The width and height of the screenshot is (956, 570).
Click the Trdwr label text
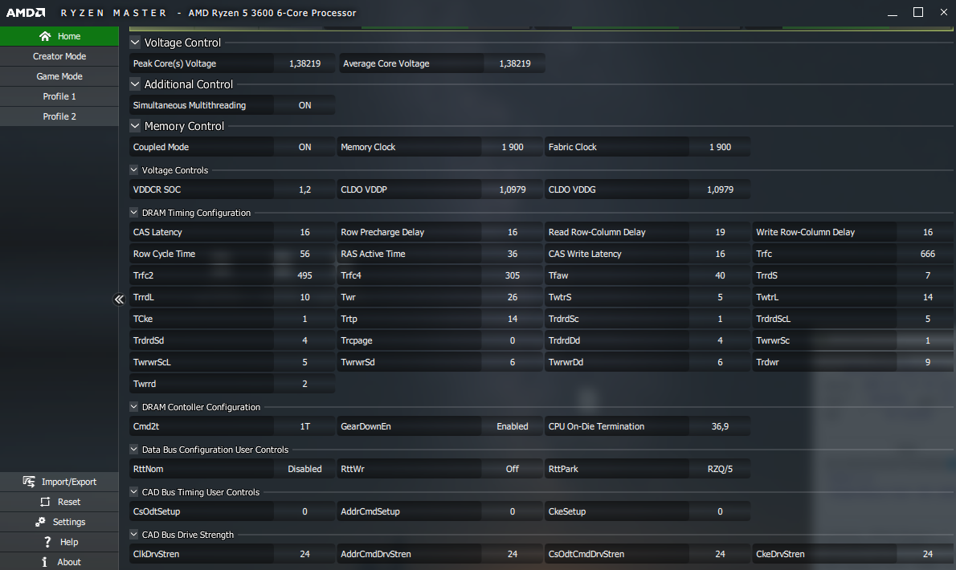pyautogui.click(x=767, y=362)
